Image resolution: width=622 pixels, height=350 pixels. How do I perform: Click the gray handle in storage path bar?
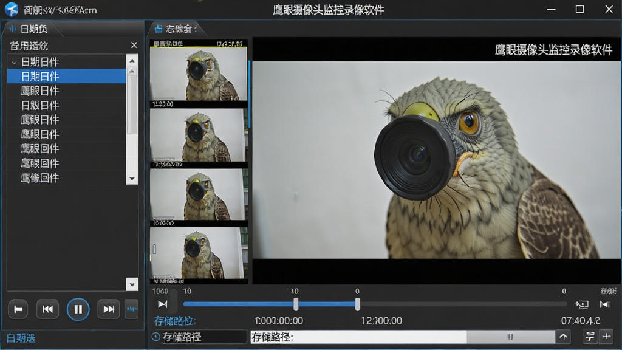(x=510, y=337)
